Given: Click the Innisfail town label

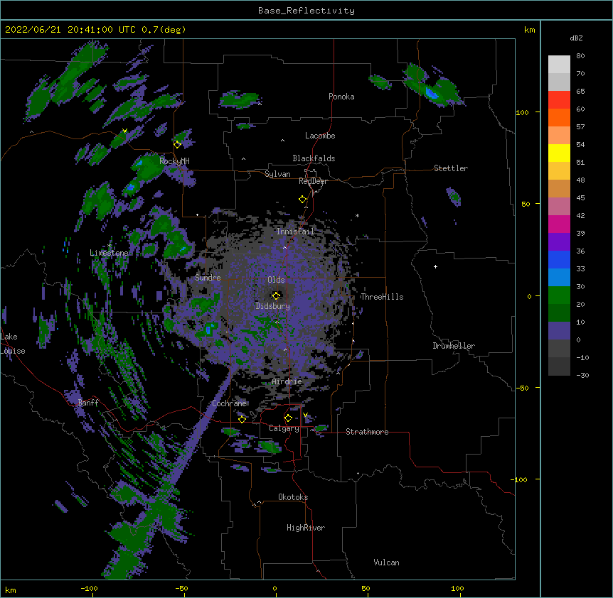Looking at the screenshot, I should 295,232.
